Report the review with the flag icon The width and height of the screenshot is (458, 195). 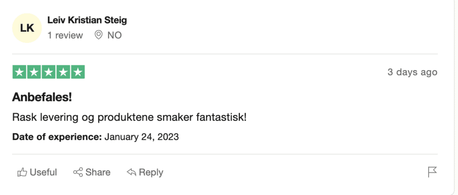point(432,172)
